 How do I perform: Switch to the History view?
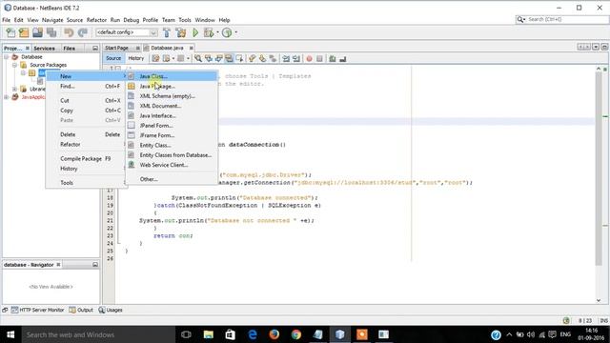135,58
